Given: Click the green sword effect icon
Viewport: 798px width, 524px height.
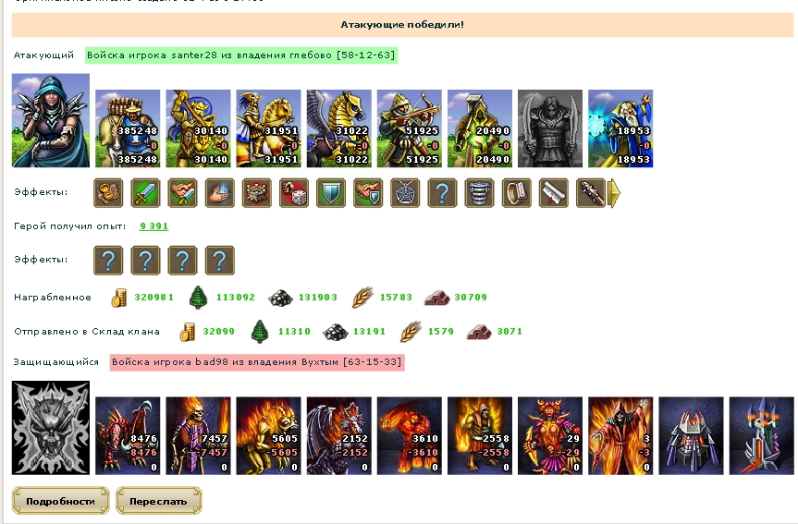Looking at the screenshot, I should point(145,193).
